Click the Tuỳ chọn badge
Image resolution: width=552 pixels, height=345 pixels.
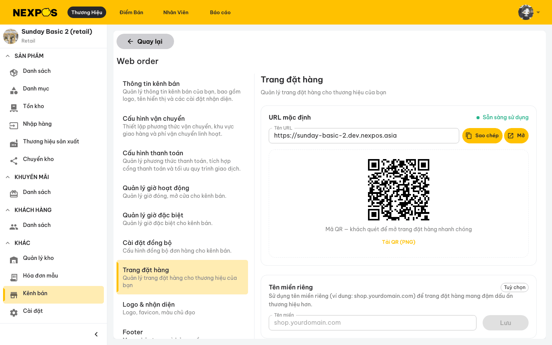point(514,287)
